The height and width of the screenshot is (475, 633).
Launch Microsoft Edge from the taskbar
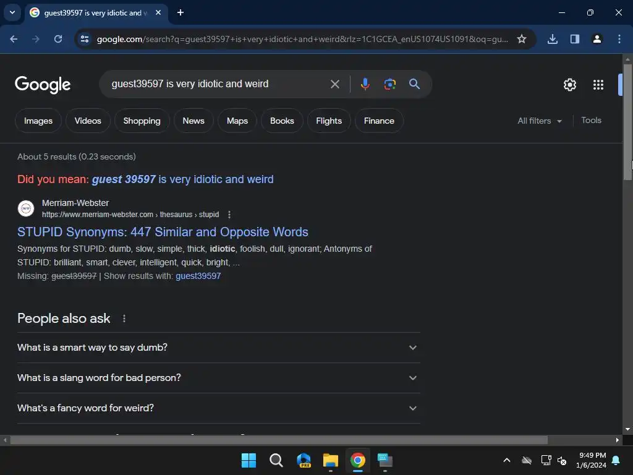304,460
